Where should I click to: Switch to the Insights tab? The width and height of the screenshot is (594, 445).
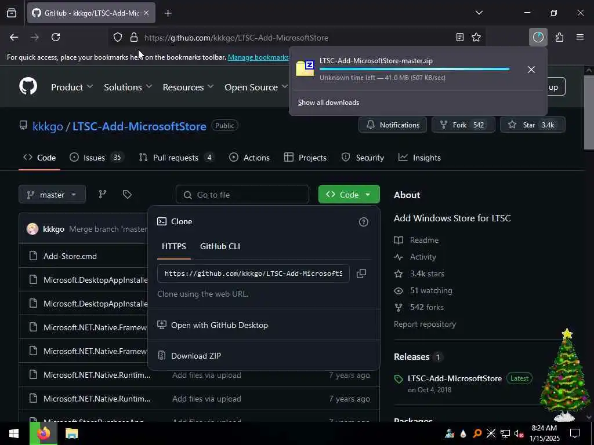point(420,158)
